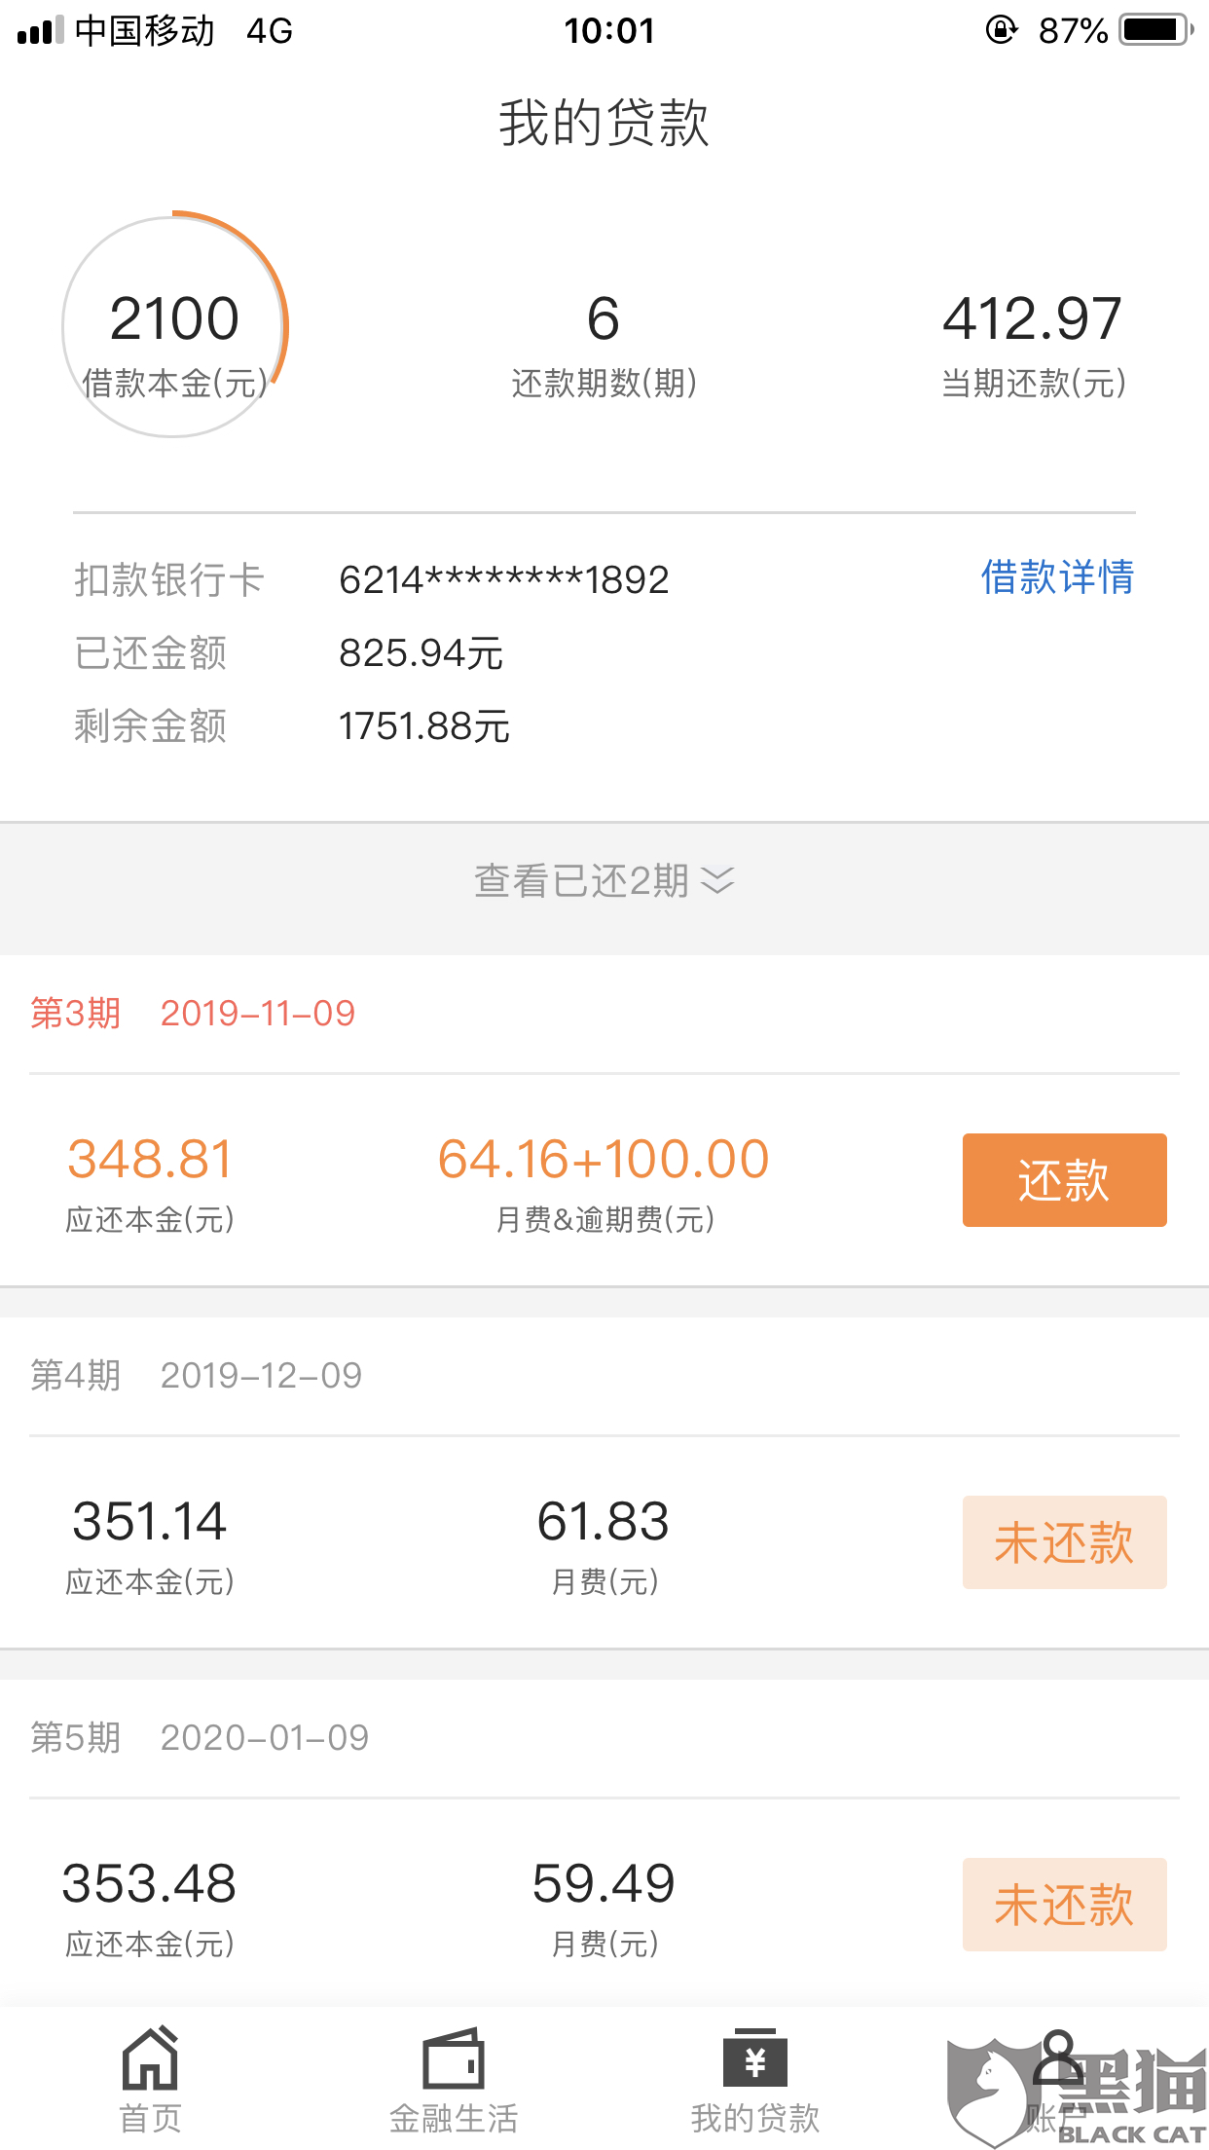This screenshot has width=1209, height=2150.
Task: Select the 第3期 2019-11-09 overdue header
Action: tap(193, 1013)
